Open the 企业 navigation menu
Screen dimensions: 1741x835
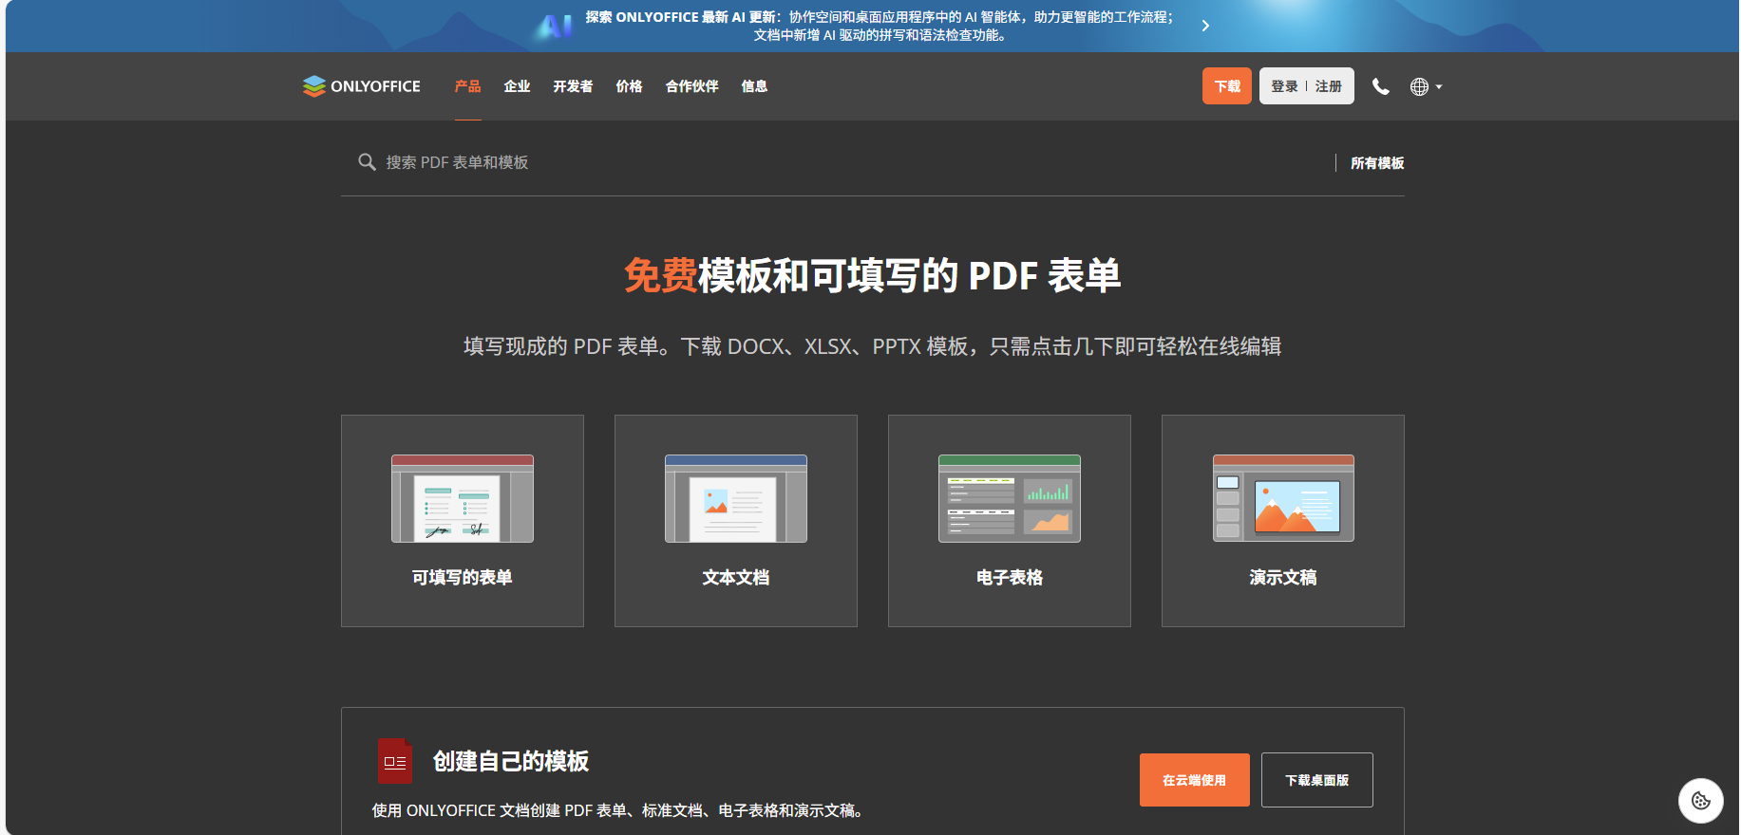click(x=517, y=86)
